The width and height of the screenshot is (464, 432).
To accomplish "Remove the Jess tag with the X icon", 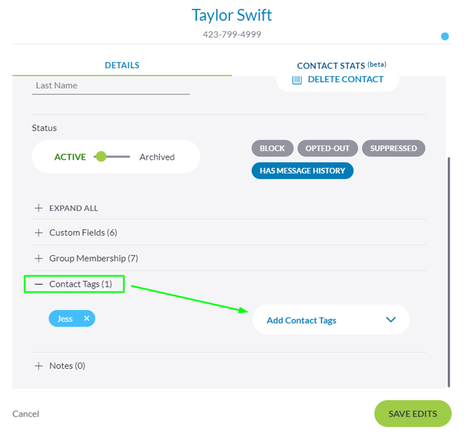I will [x=86, y=319].
